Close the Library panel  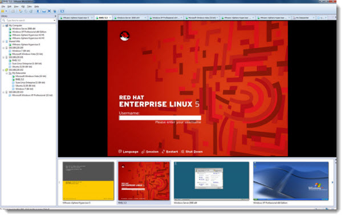tap(55, 16)
